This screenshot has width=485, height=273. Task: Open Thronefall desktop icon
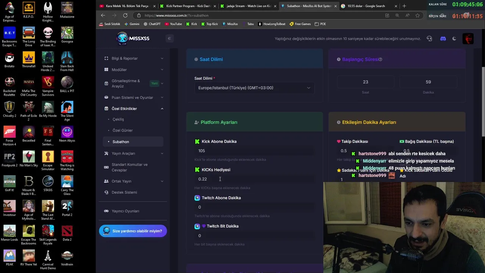pyautogui.click(x=28, y=60)
